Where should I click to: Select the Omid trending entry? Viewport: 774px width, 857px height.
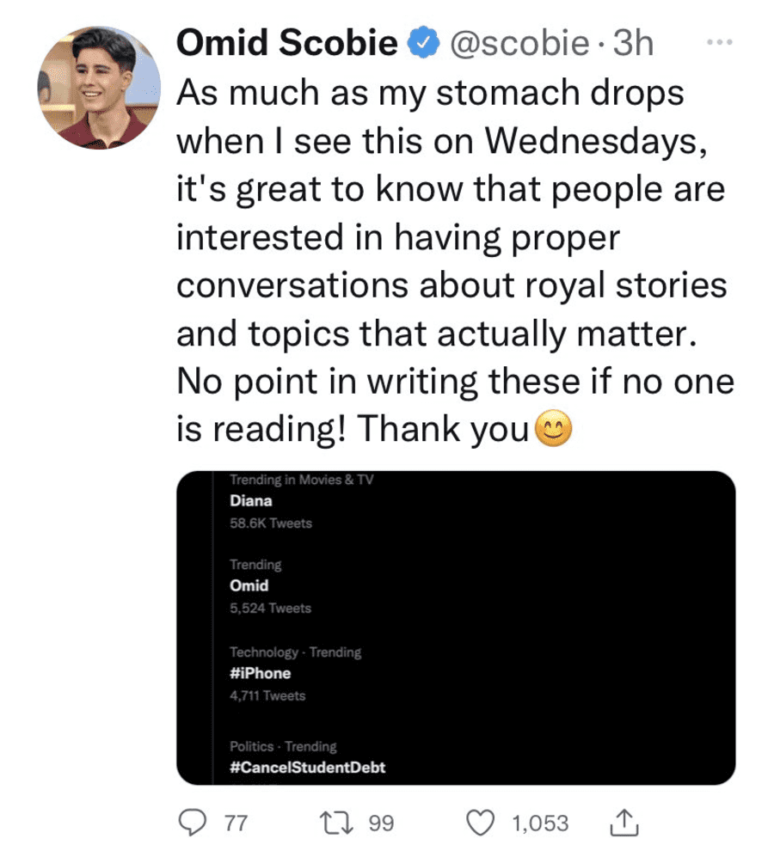pyautogui.click(x=249, y=585)
